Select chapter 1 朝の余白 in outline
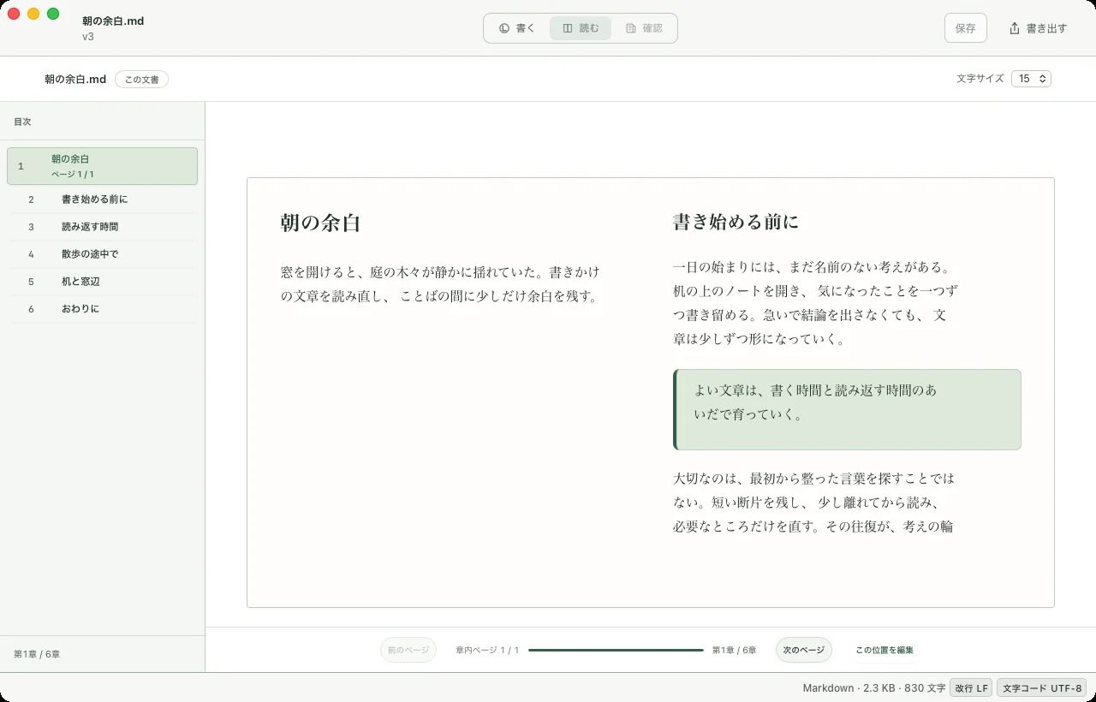 tap(103, 166)
